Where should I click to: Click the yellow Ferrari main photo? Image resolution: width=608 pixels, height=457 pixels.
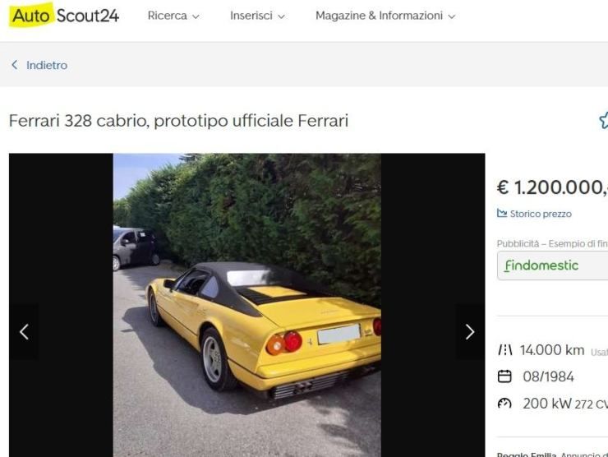(247, 305)
